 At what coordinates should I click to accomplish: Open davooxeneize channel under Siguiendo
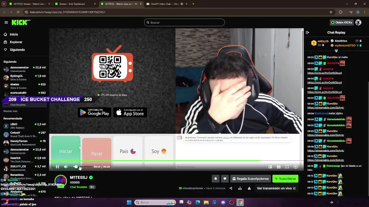24,69
